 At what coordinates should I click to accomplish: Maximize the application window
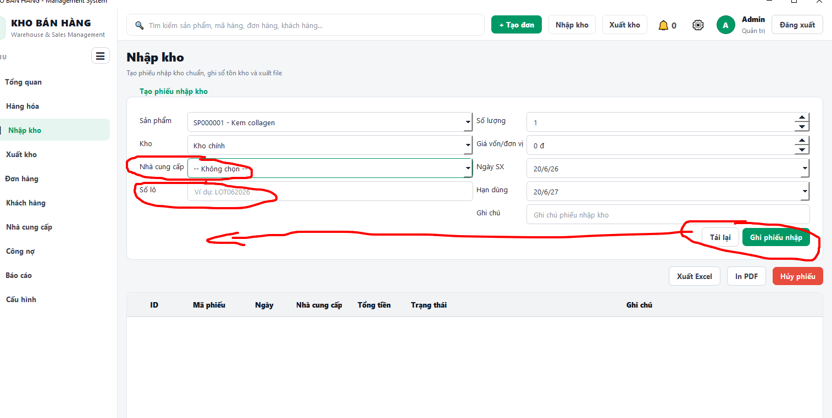(x=794, y=2)
